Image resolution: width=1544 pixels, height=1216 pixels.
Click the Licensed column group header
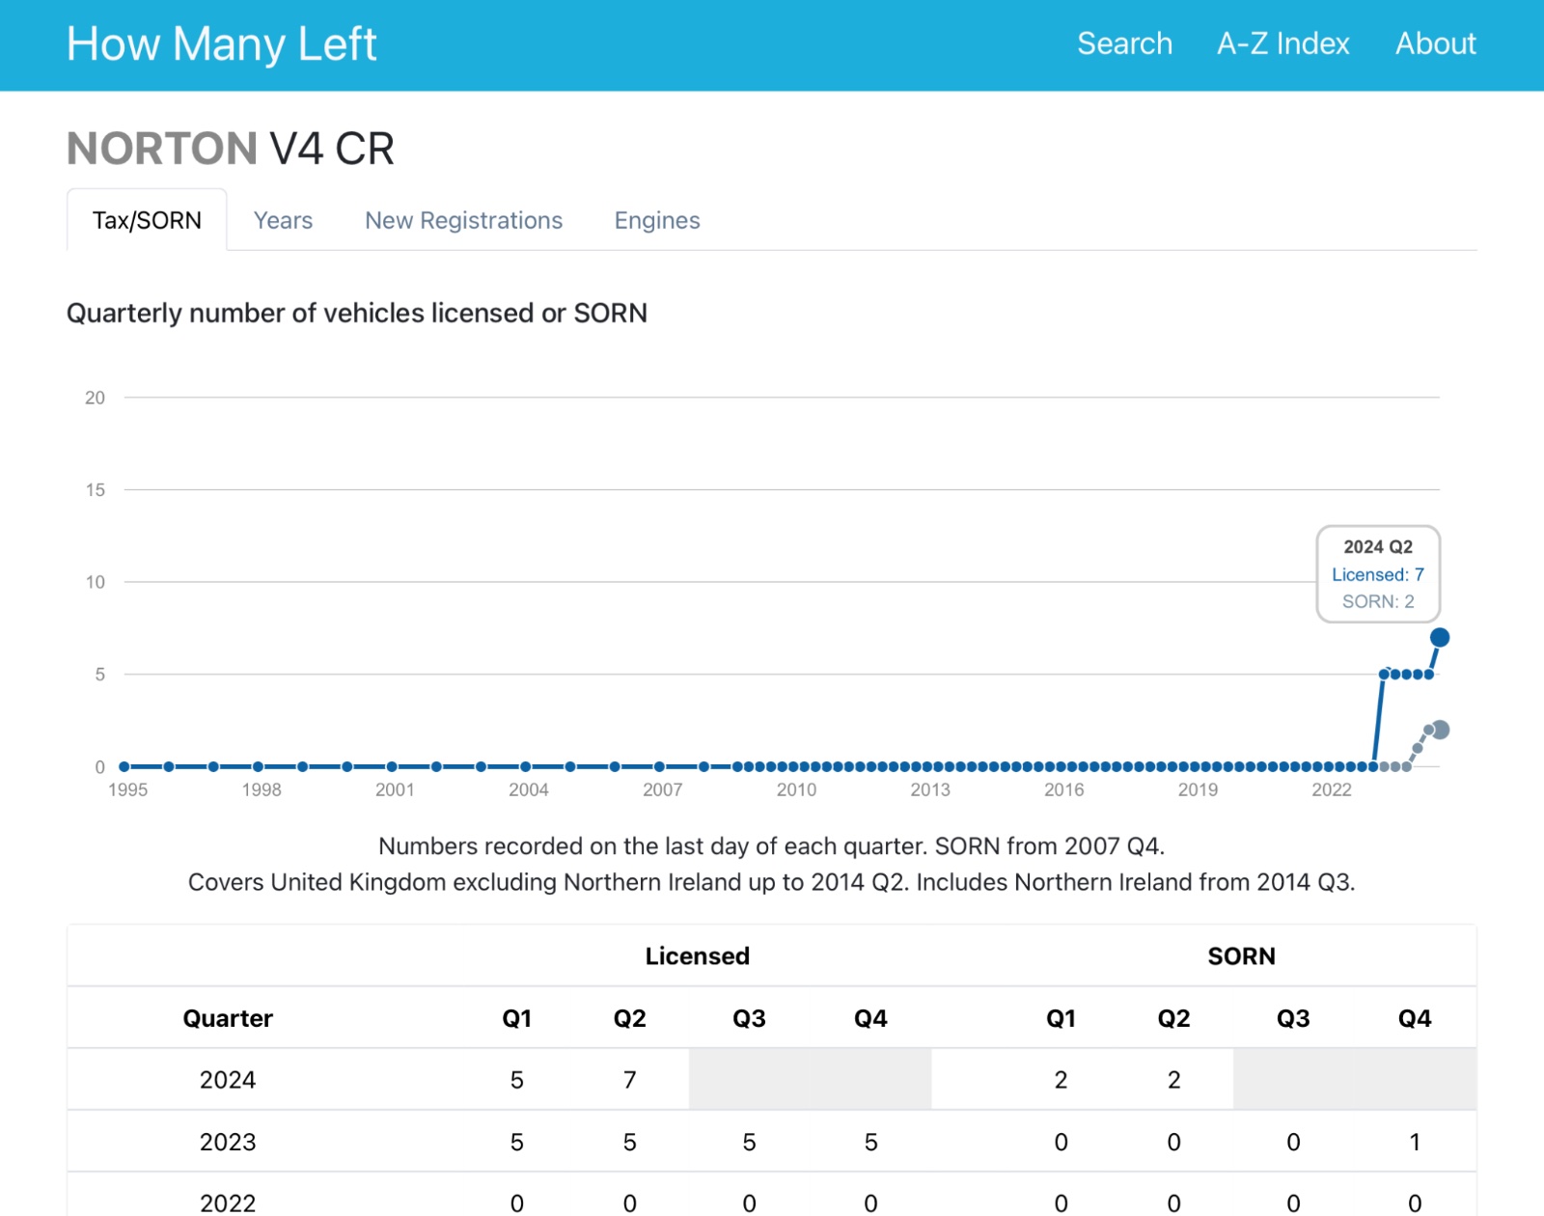(697, 956)
